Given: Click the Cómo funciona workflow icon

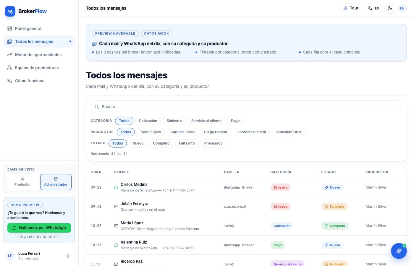Looking at the screenshot, I should (x=9, y=81).
